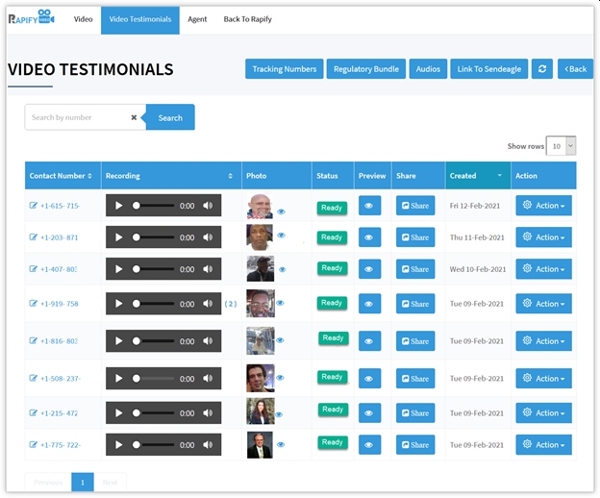This screenshot has height=498, width=600.
Task: Switch to the Agent tab
Action: click(197, 19)
